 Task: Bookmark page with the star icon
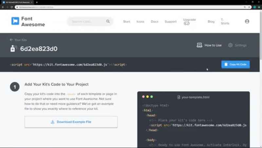249,7
